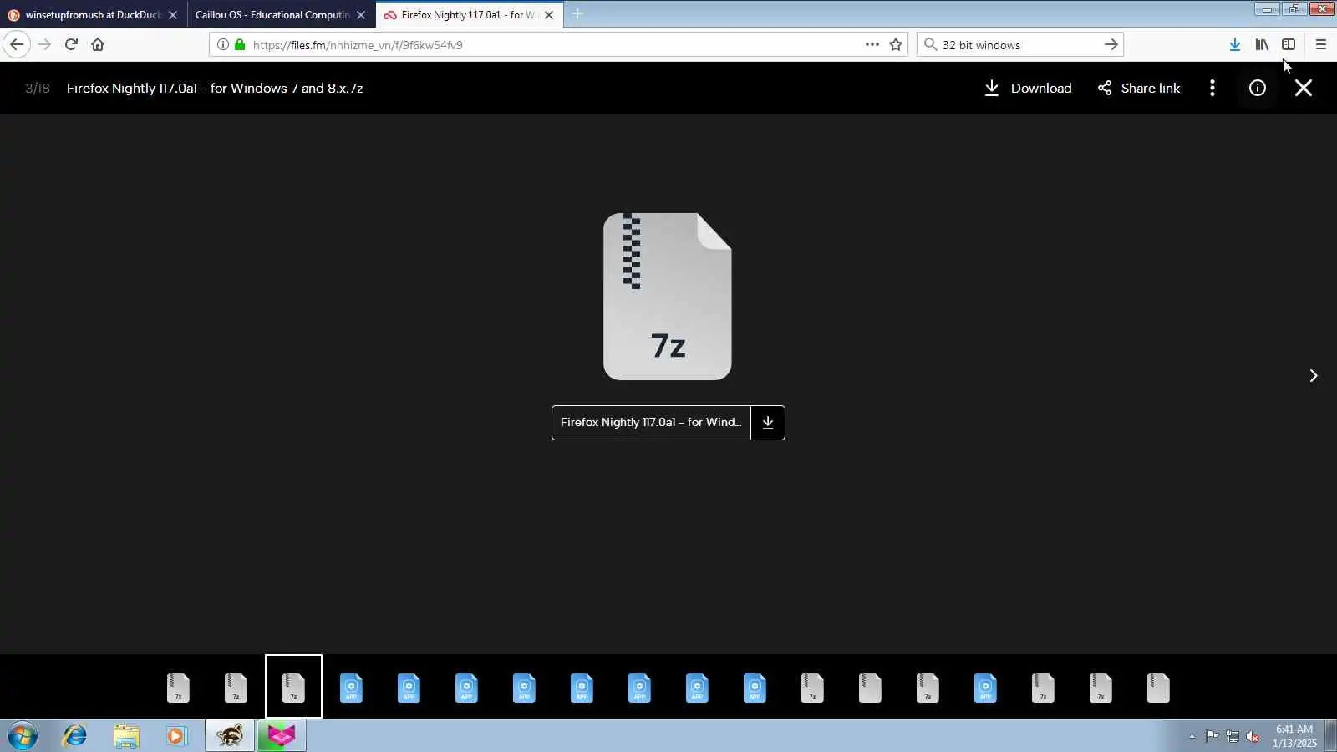Click the large 7z archive file icon
This screenshot has width=1337, height=752.
pos(668,297)
